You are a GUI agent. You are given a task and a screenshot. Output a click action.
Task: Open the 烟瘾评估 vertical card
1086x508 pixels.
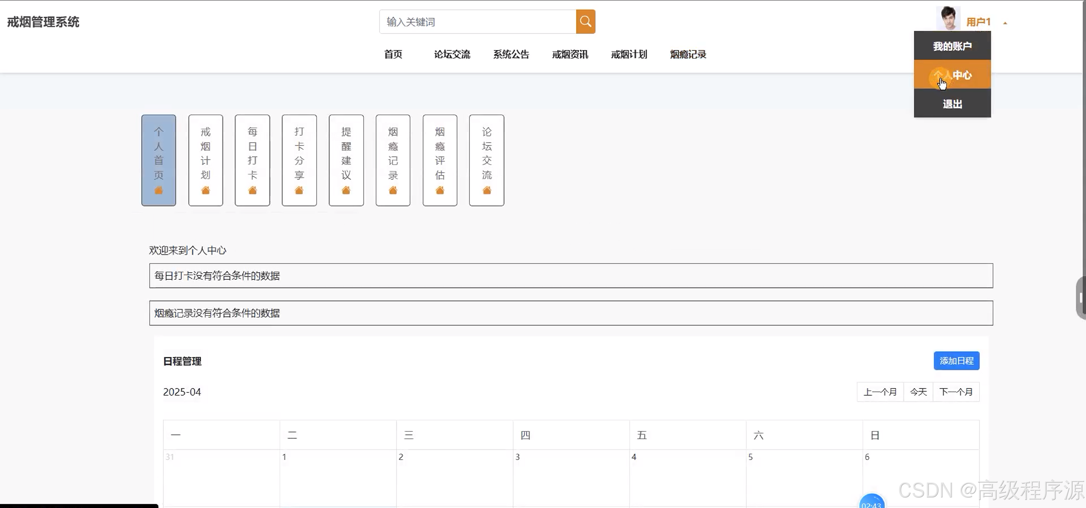tap(440, 160)
